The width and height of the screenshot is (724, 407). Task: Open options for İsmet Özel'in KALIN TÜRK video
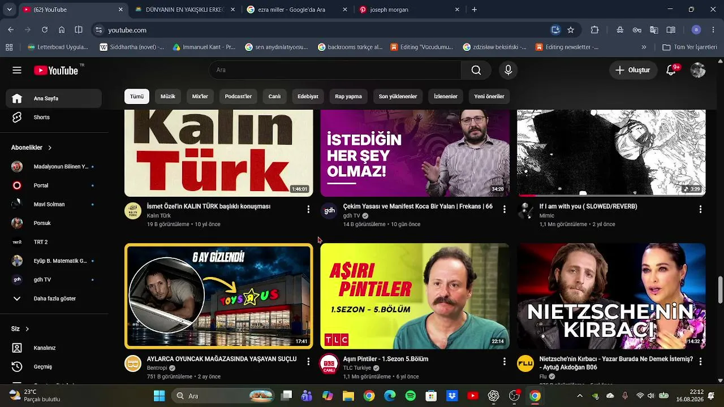(308, 209)
